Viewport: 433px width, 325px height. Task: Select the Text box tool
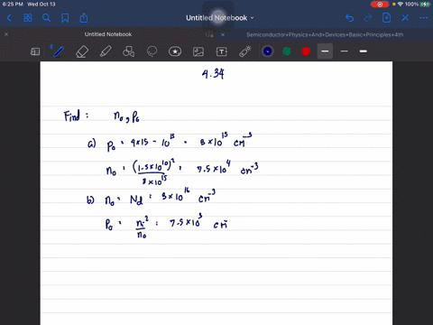point(222,51)
